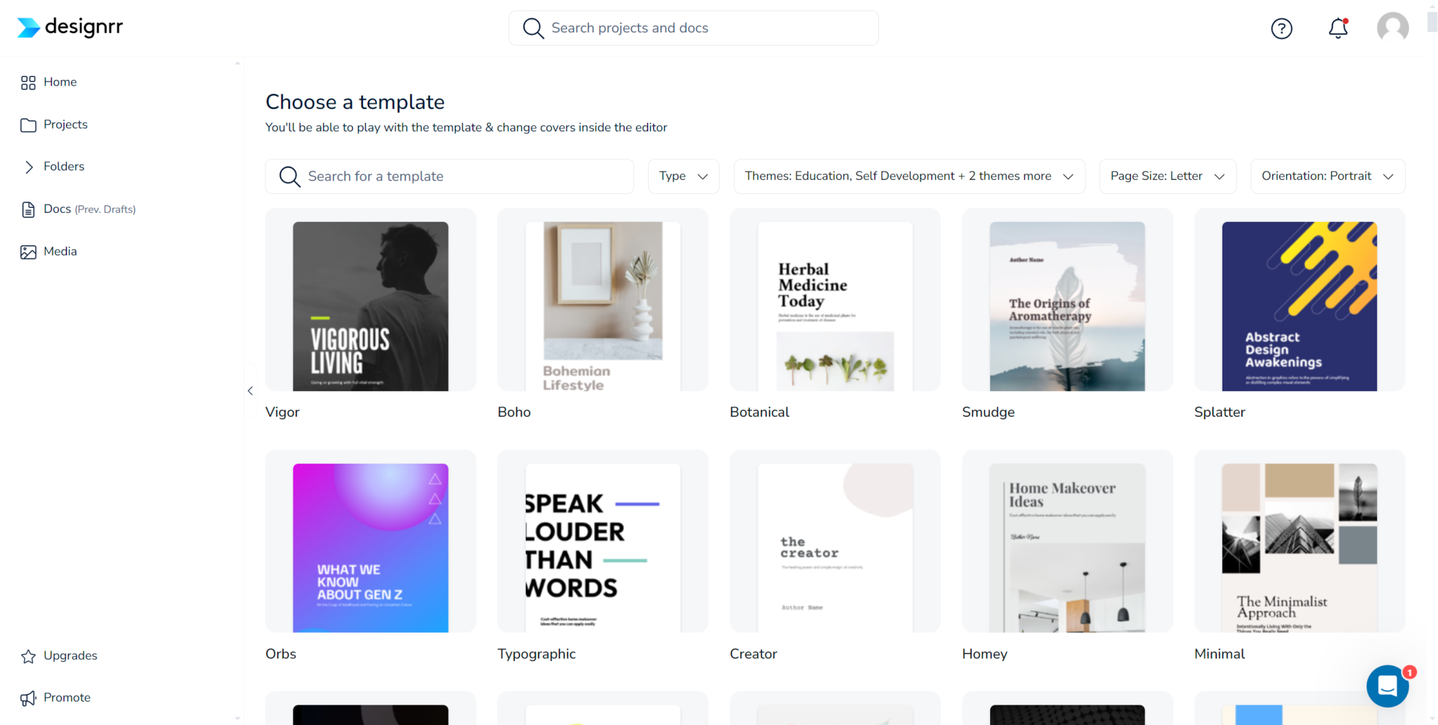1438x725 pixels.
Task: Open the notifications bell
Action: 1338,28
